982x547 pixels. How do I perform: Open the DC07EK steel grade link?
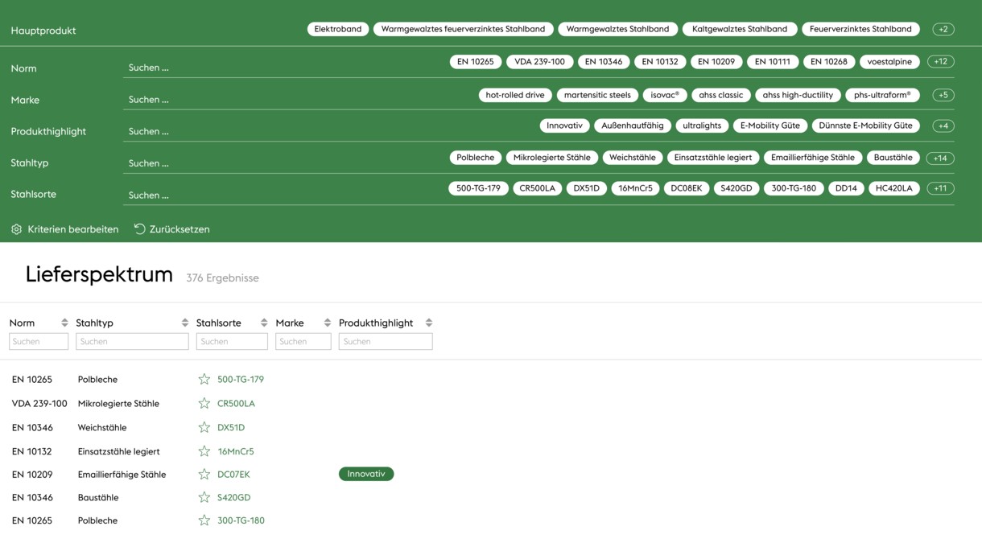[x=233, y=475]
